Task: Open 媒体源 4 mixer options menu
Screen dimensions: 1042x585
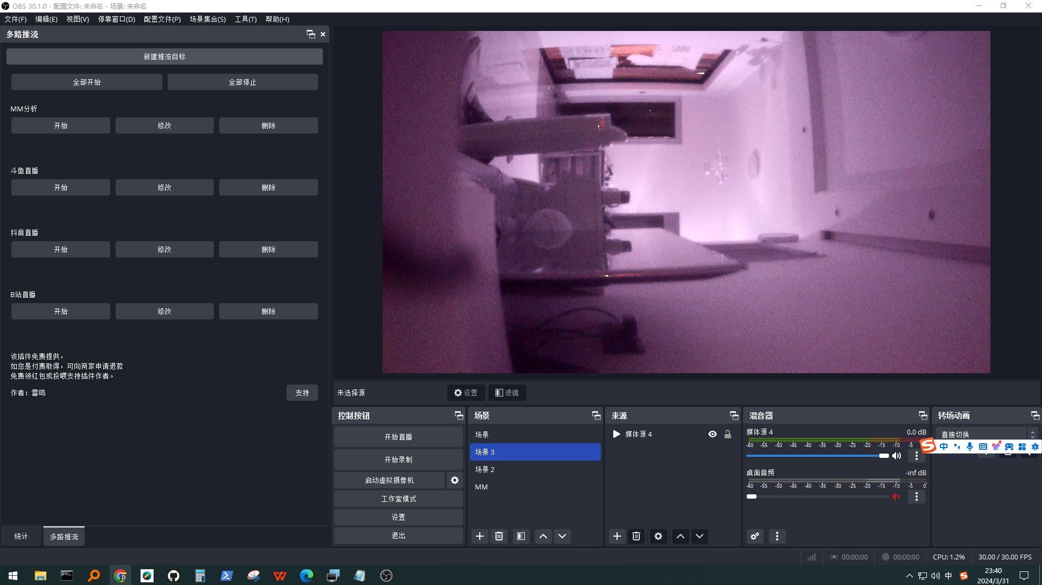Action: pyautogui.click(x=917, y=456)
